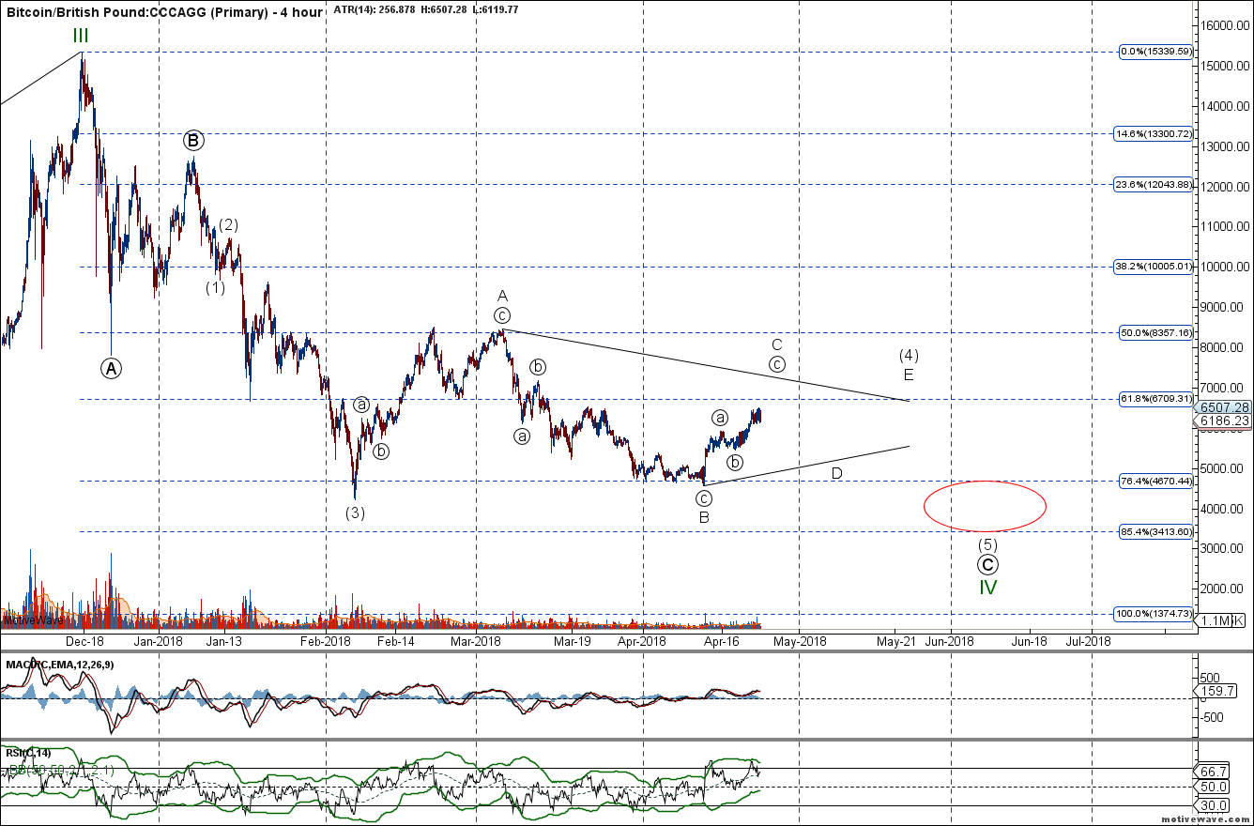This screenshot has height=826, width=1254.
Task: Select the 14.6%(13300.72) Fibonacci label
Action: click(1155, 133)
